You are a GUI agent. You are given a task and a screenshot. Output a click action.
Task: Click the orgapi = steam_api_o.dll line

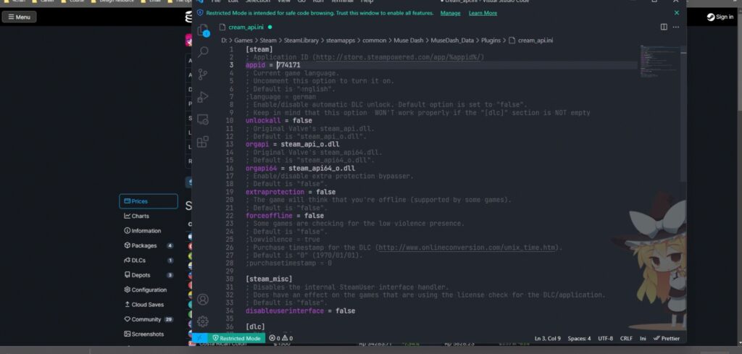[293, 144]
